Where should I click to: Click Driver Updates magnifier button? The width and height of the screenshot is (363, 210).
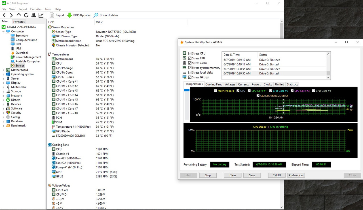[x=106, y=15]
